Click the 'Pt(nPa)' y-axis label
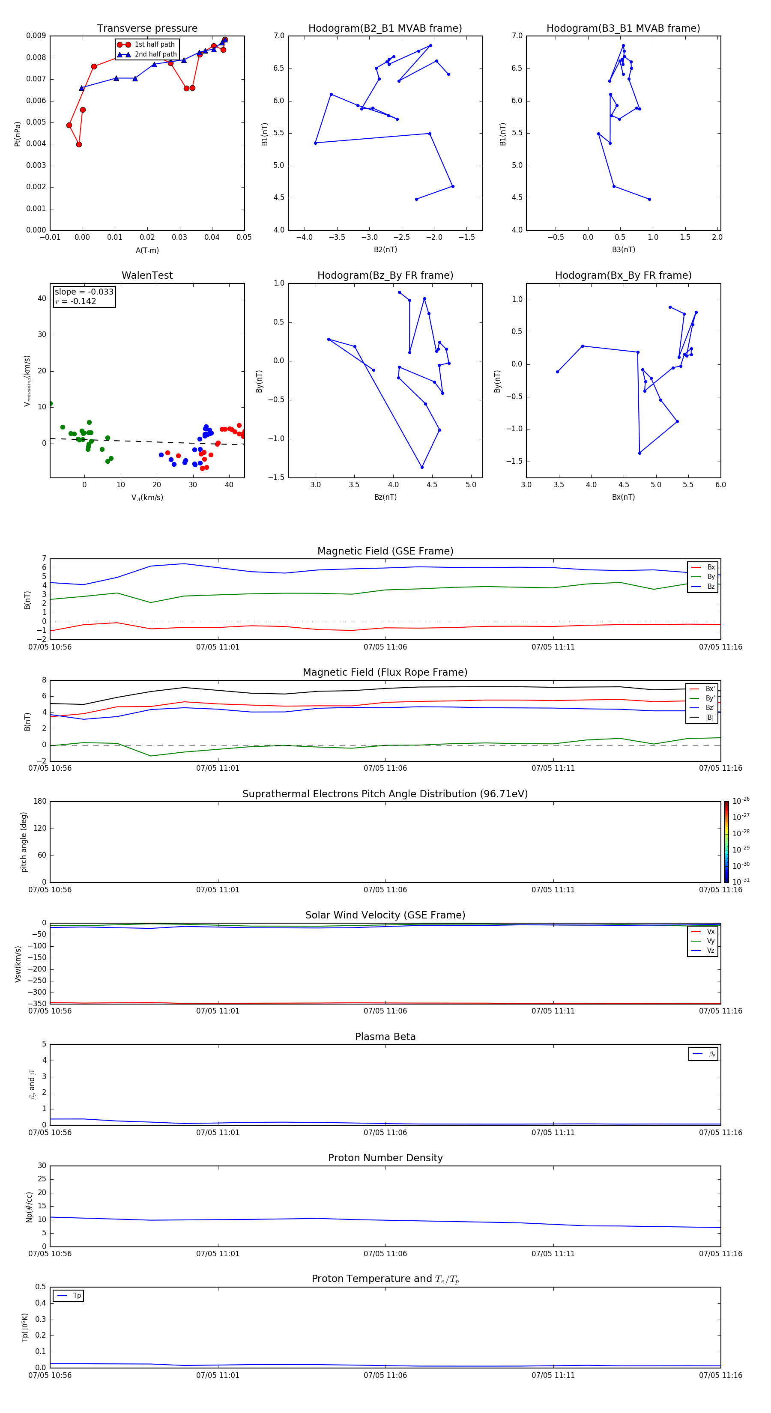This screenshot has height=1413, width=771. point(18,134)
